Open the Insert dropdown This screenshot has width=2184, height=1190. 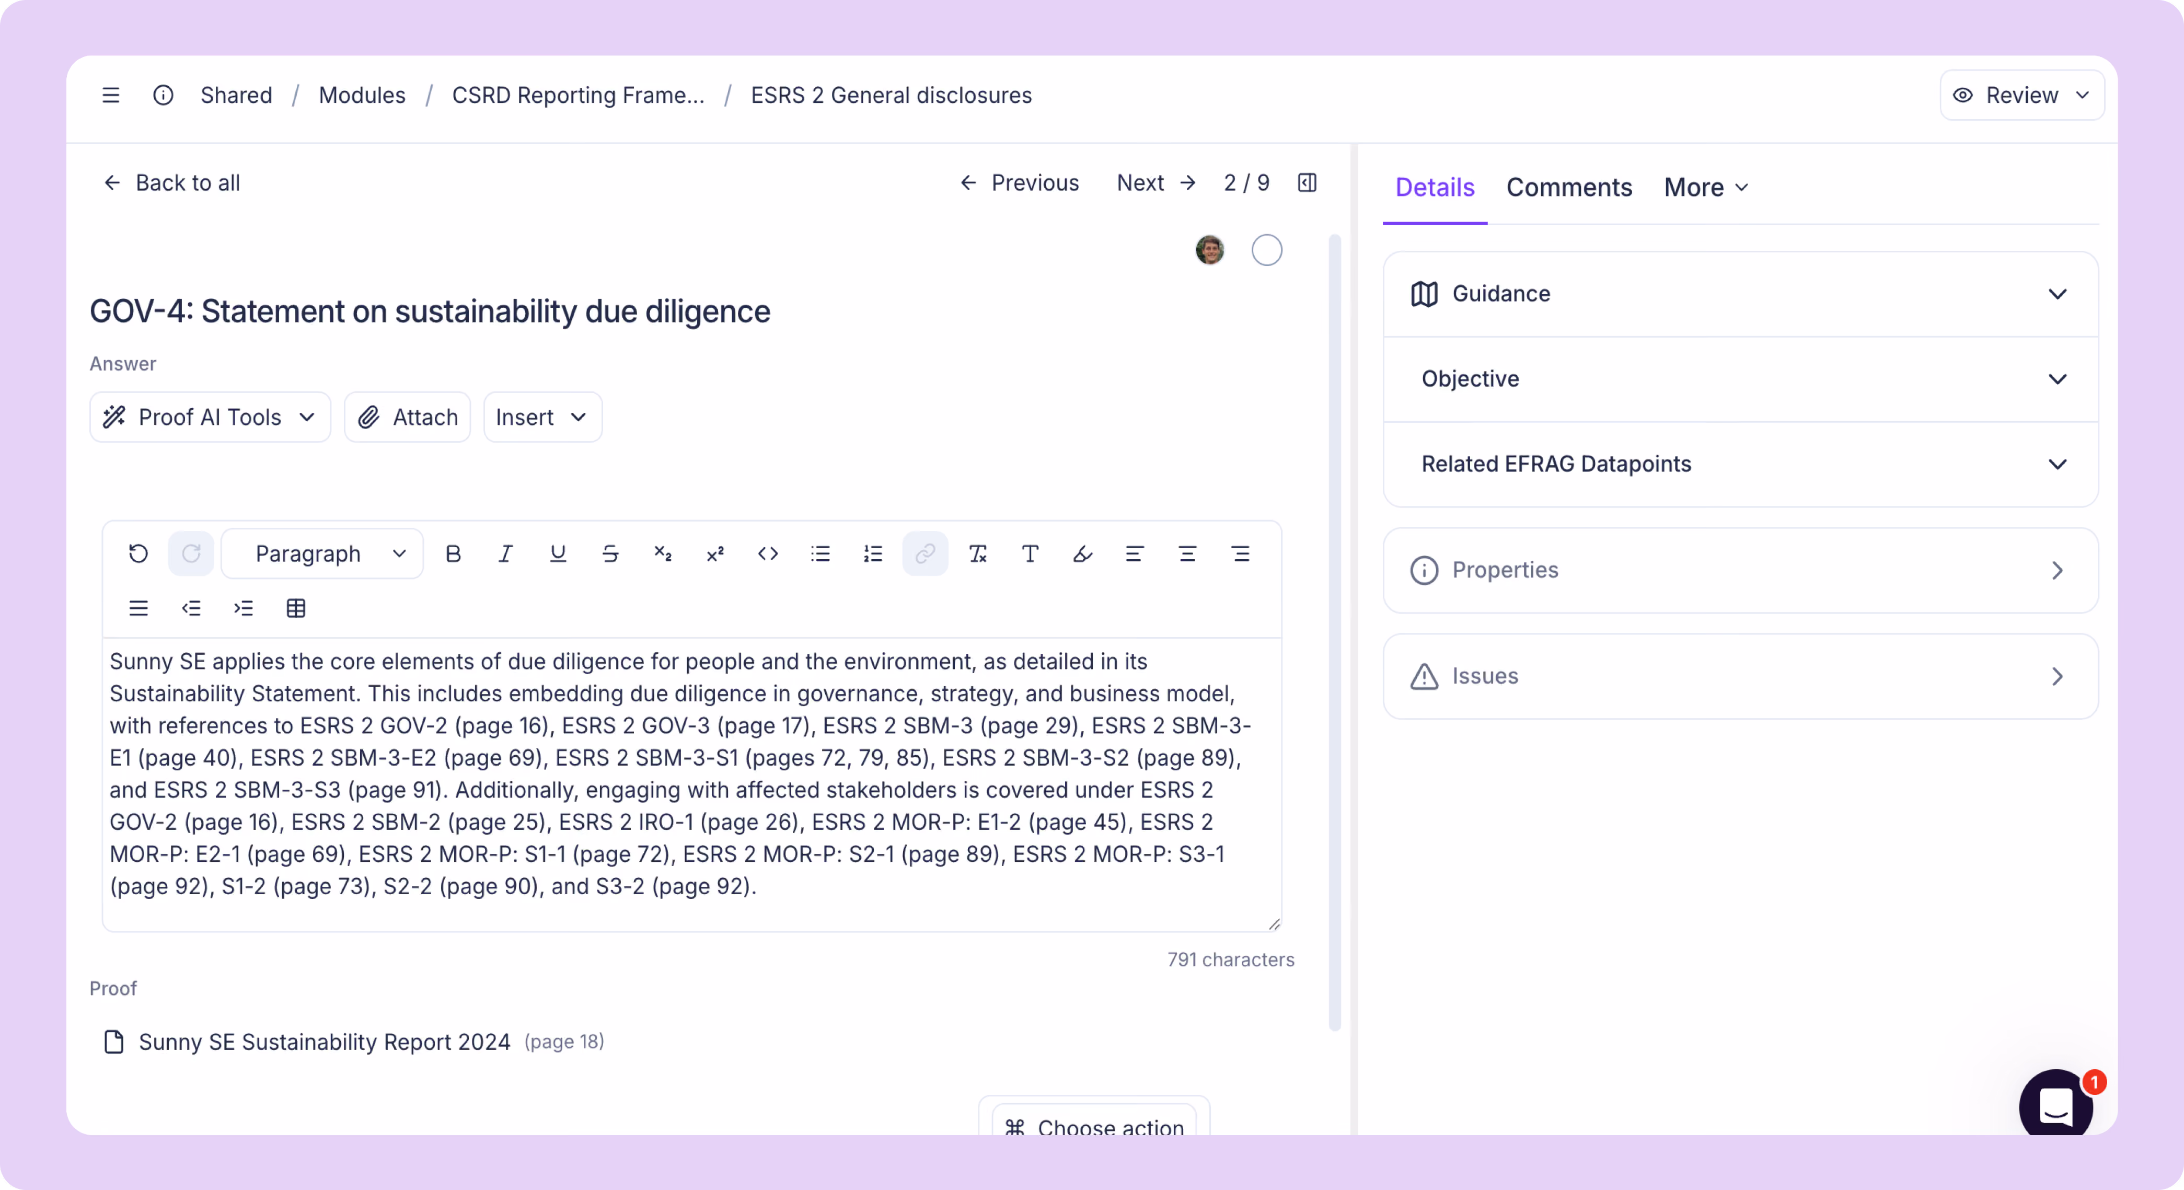click(542, 417)
